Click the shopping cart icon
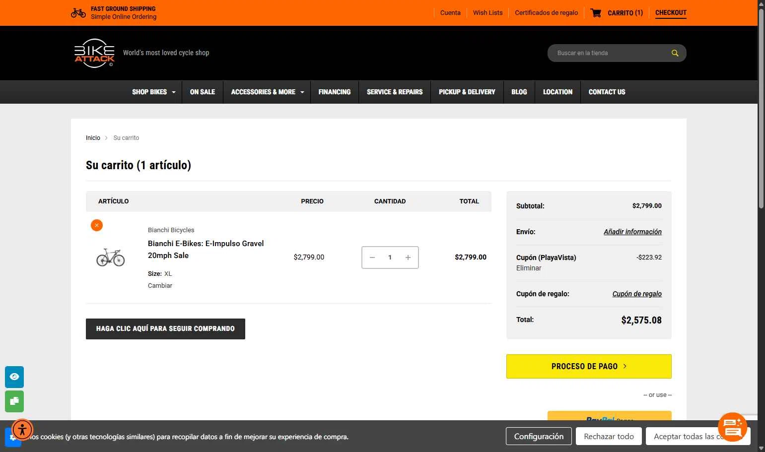This screenshot has height=452, width=765. (596, 13)
